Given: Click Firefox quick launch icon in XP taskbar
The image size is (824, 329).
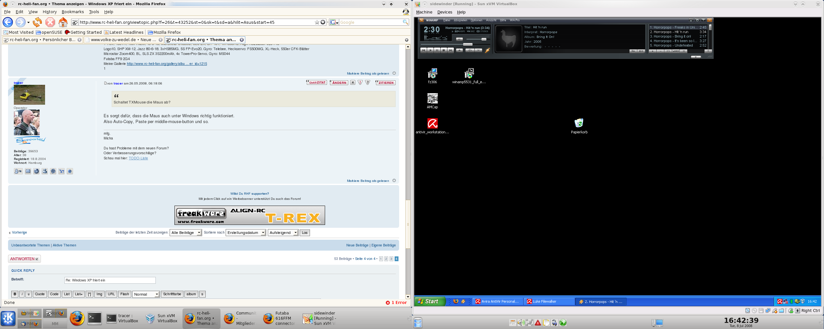Looking at the screenshot, I should [455, 301].
